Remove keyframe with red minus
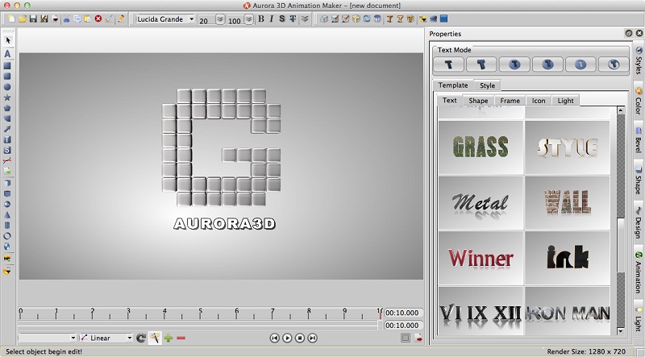This screenshot has height=357, width=645. (x=181, y=338)
